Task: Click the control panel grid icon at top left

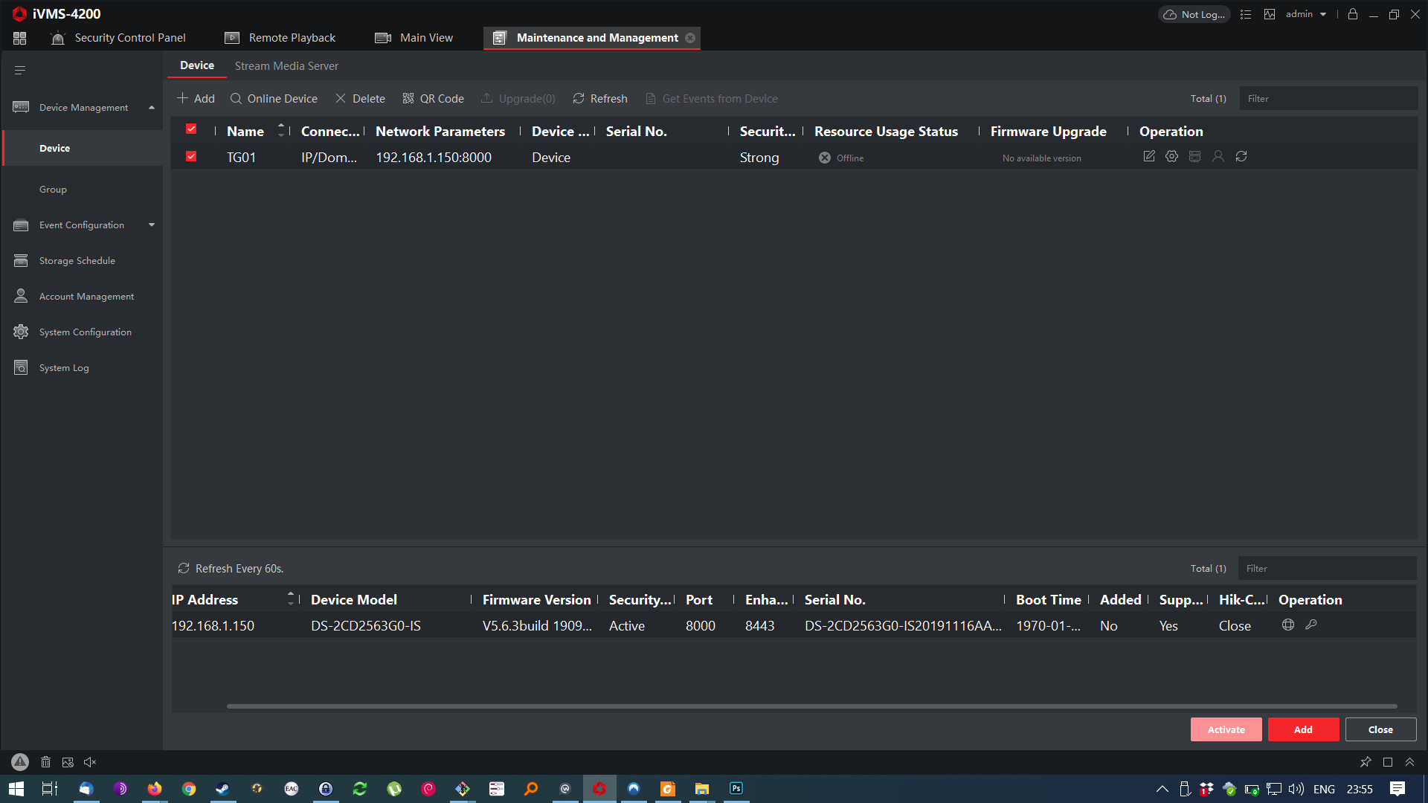Action: tap(20, 38)
